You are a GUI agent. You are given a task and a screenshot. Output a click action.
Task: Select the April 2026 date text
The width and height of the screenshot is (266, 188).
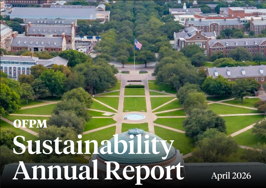[231, 175]
